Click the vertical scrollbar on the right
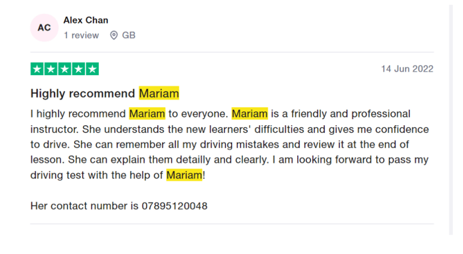The image size is (463, 254). 450,120
